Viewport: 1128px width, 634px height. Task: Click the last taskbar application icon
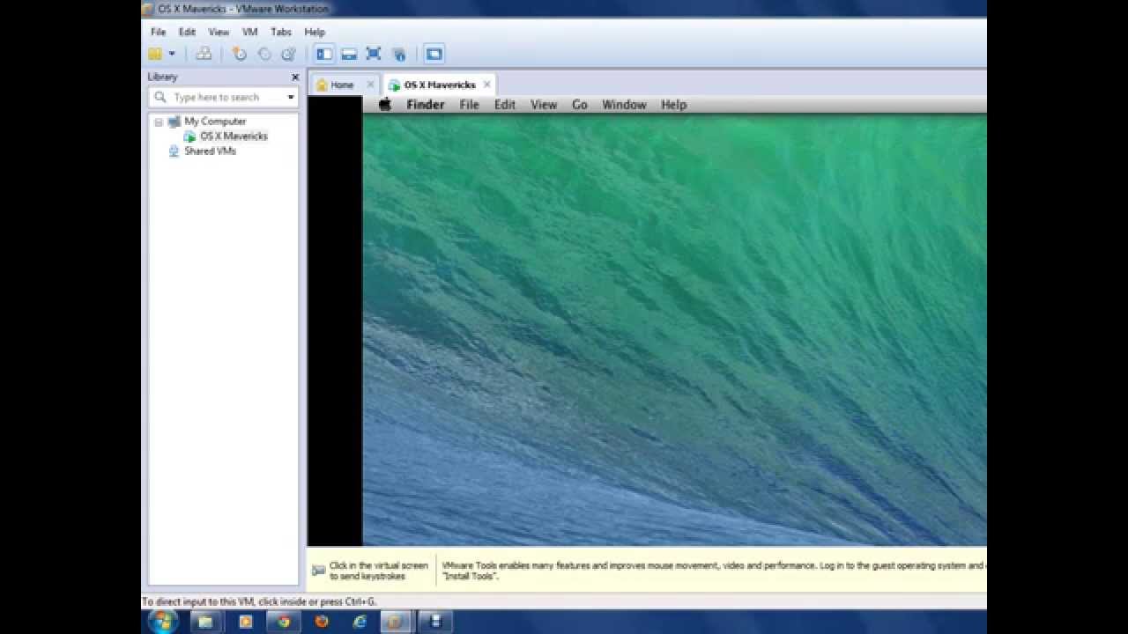(x=435, y=622)
